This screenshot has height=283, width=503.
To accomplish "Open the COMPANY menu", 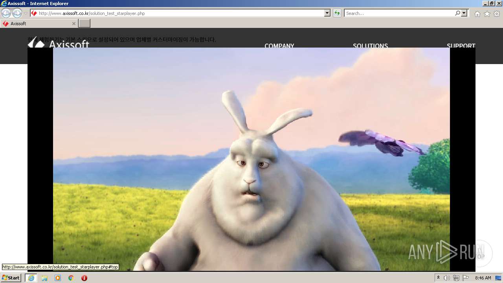I will click(279, 46).
